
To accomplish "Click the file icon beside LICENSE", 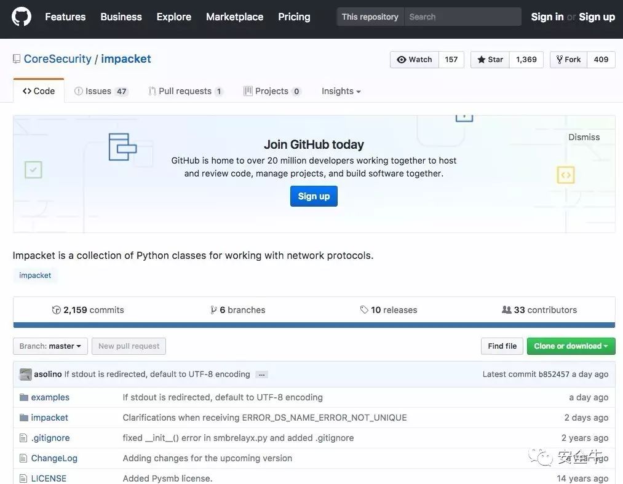I will (23, 478).
